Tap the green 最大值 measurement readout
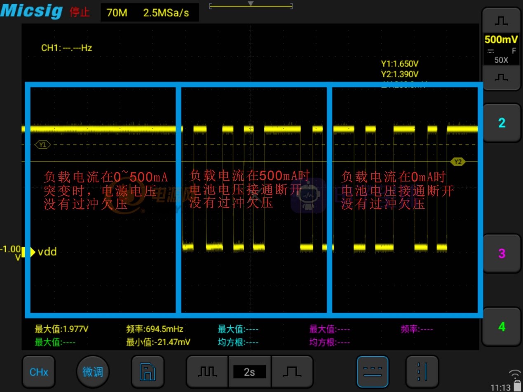 tap(55, 342)
